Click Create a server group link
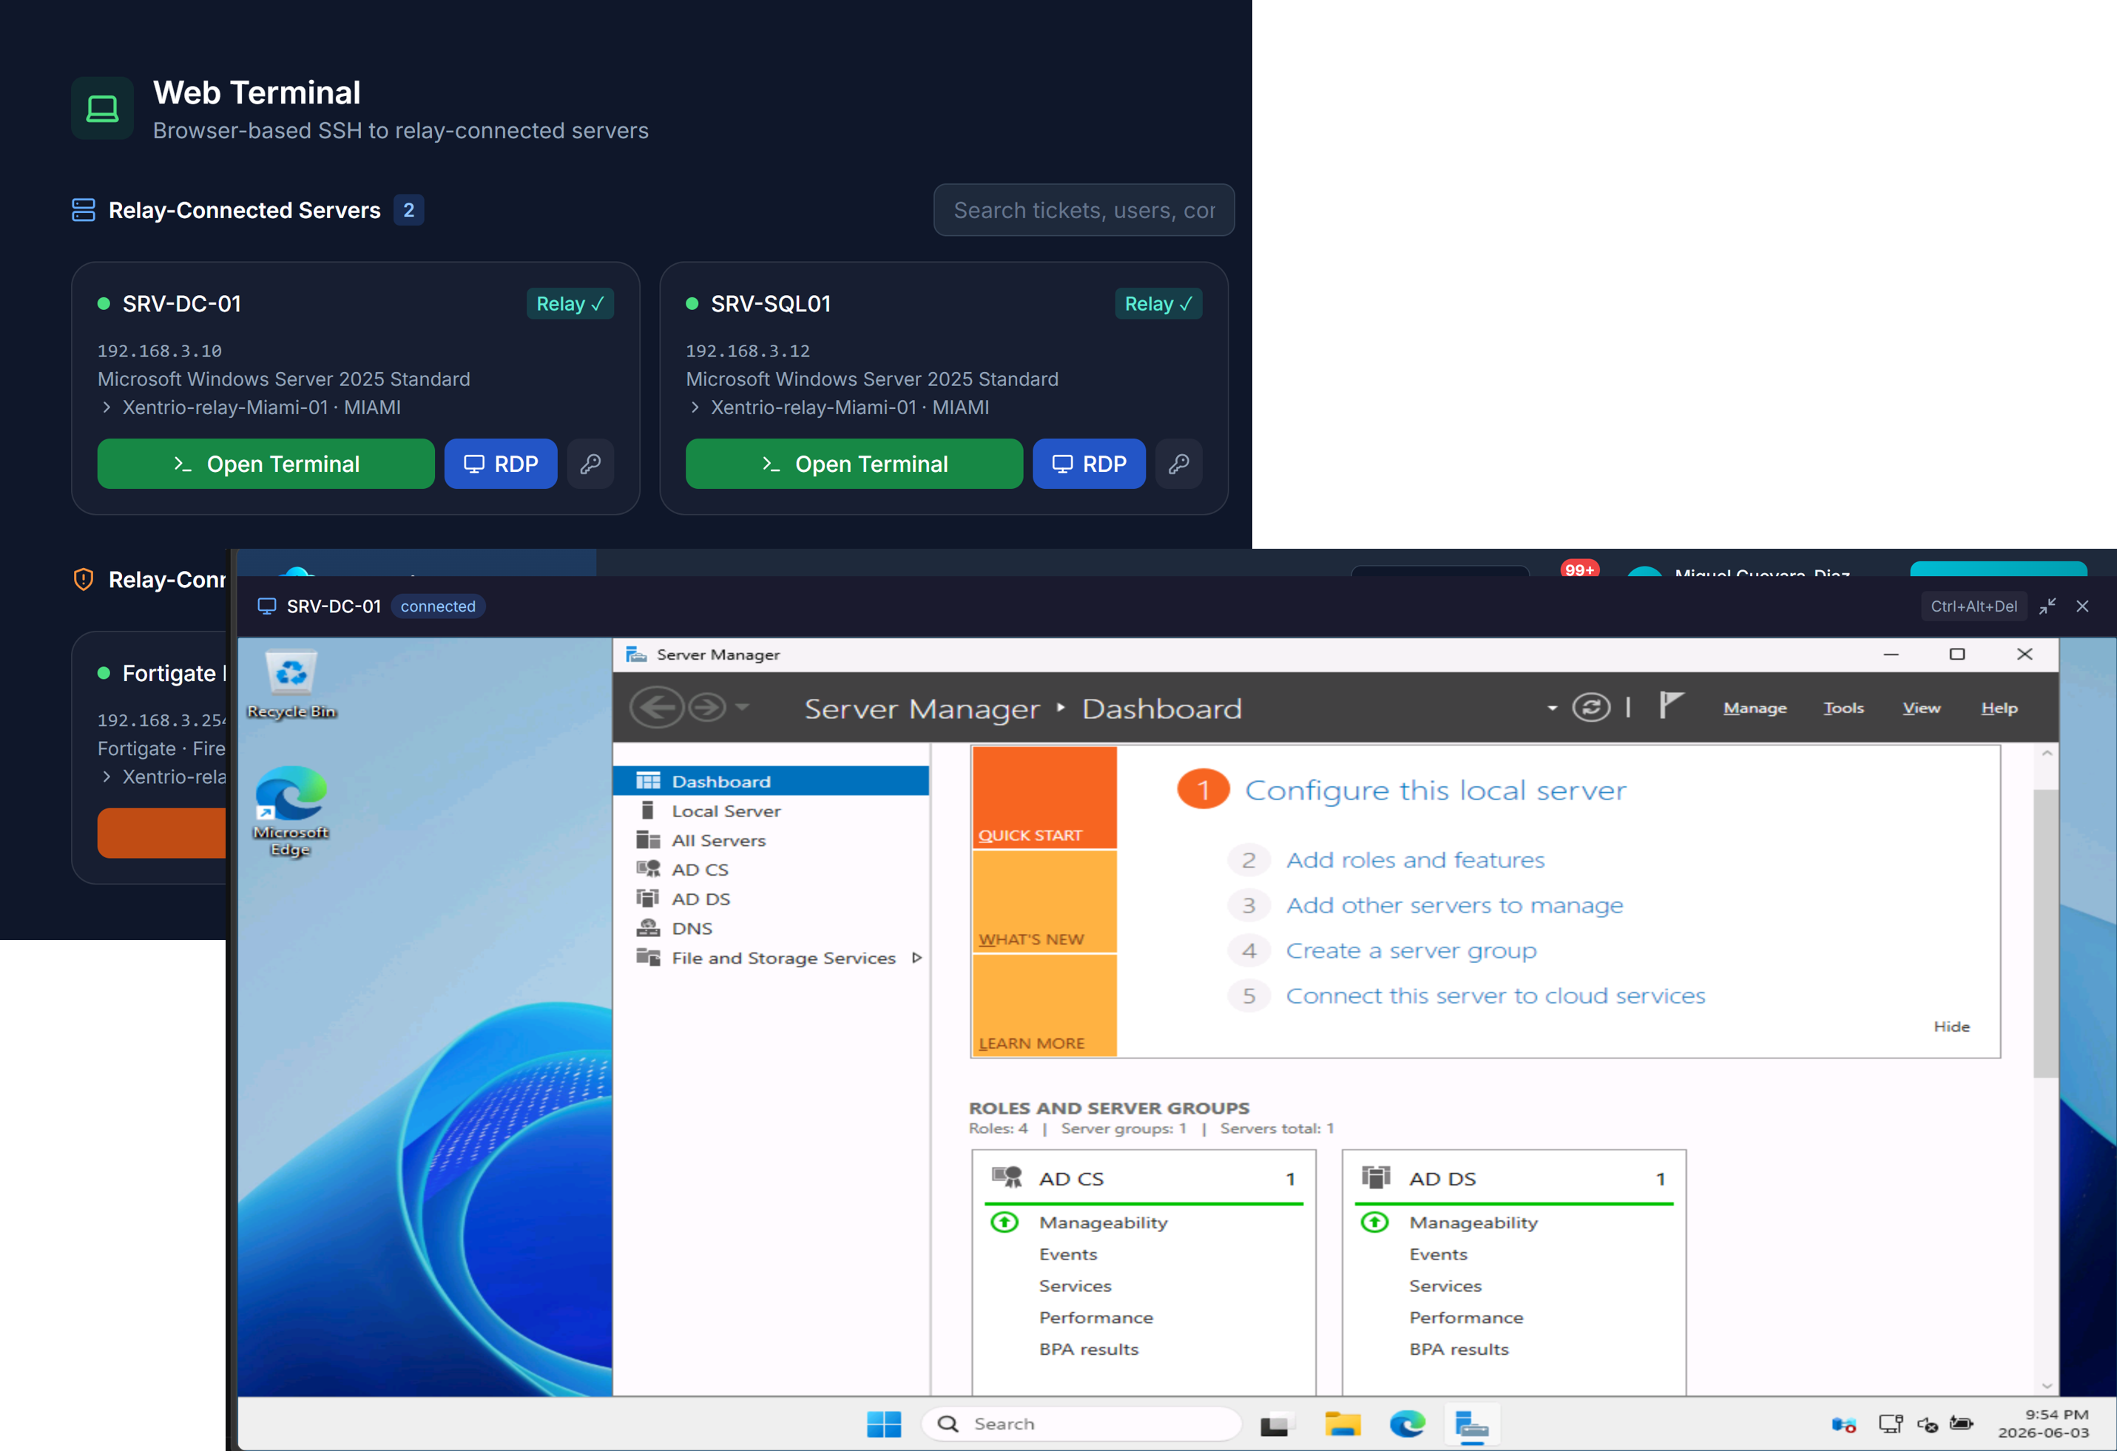The height and width of the screenshot is (1451, 2117). coord(1411,951)
